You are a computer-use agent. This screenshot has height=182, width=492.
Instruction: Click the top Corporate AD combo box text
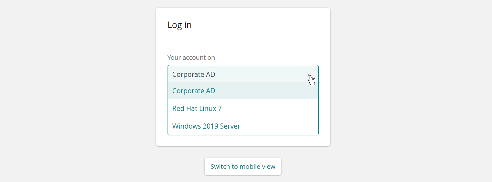point(194,74)
